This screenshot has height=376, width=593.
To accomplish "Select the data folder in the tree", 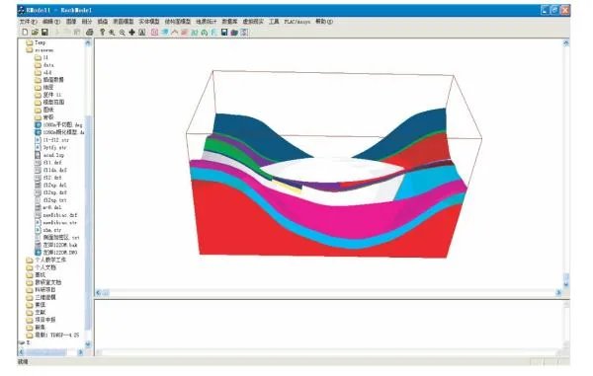I will [44, 65].
